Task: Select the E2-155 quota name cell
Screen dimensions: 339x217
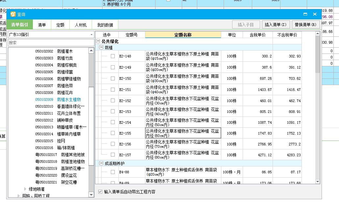Action: click(x=183, y=133)
